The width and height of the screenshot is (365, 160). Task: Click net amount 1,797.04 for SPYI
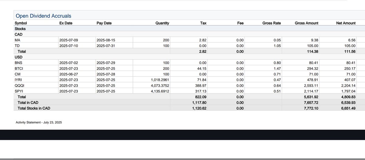[349, 91]
